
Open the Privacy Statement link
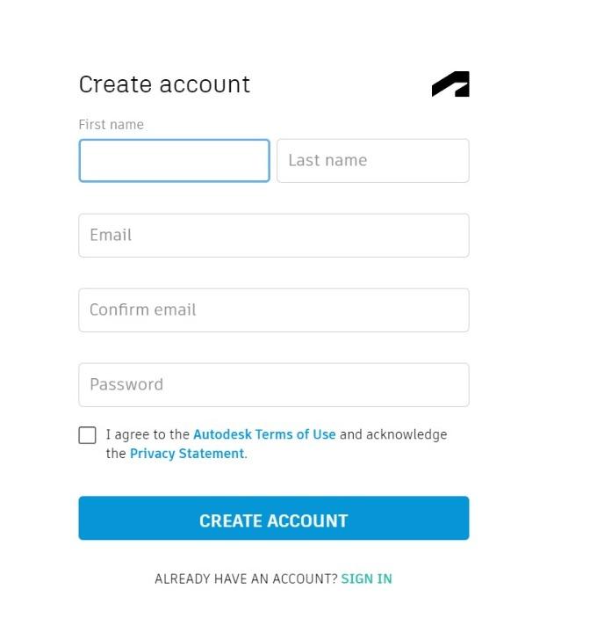[x=187, y=454]
